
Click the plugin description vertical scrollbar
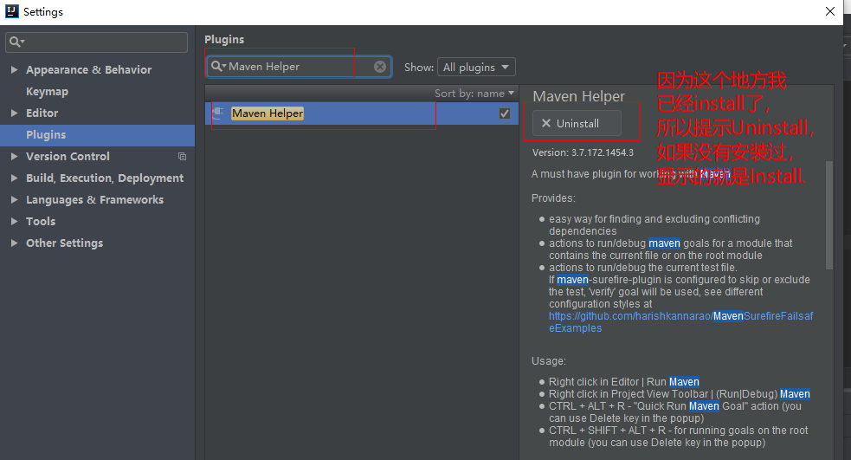(x=828, y=217)
